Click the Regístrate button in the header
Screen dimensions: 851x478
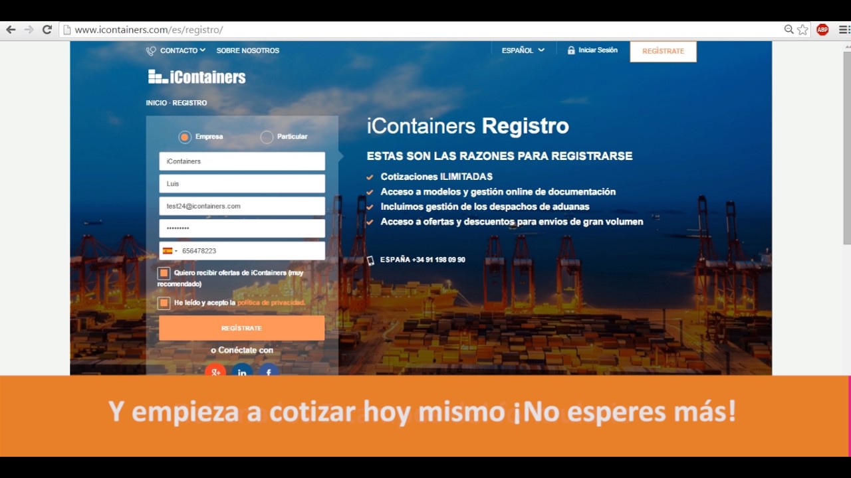[x=663, y=51]
